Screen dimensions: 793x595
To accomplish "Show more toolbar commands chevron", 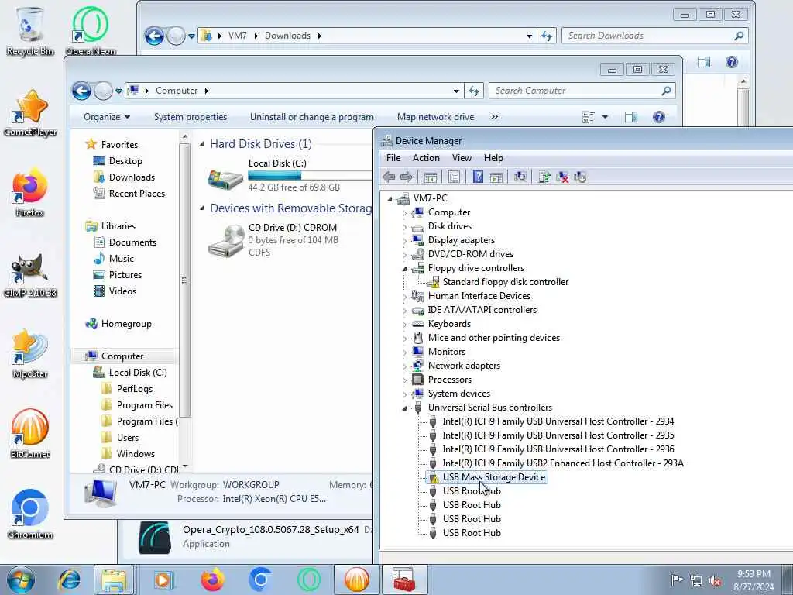I will click(x=495, y=117).
